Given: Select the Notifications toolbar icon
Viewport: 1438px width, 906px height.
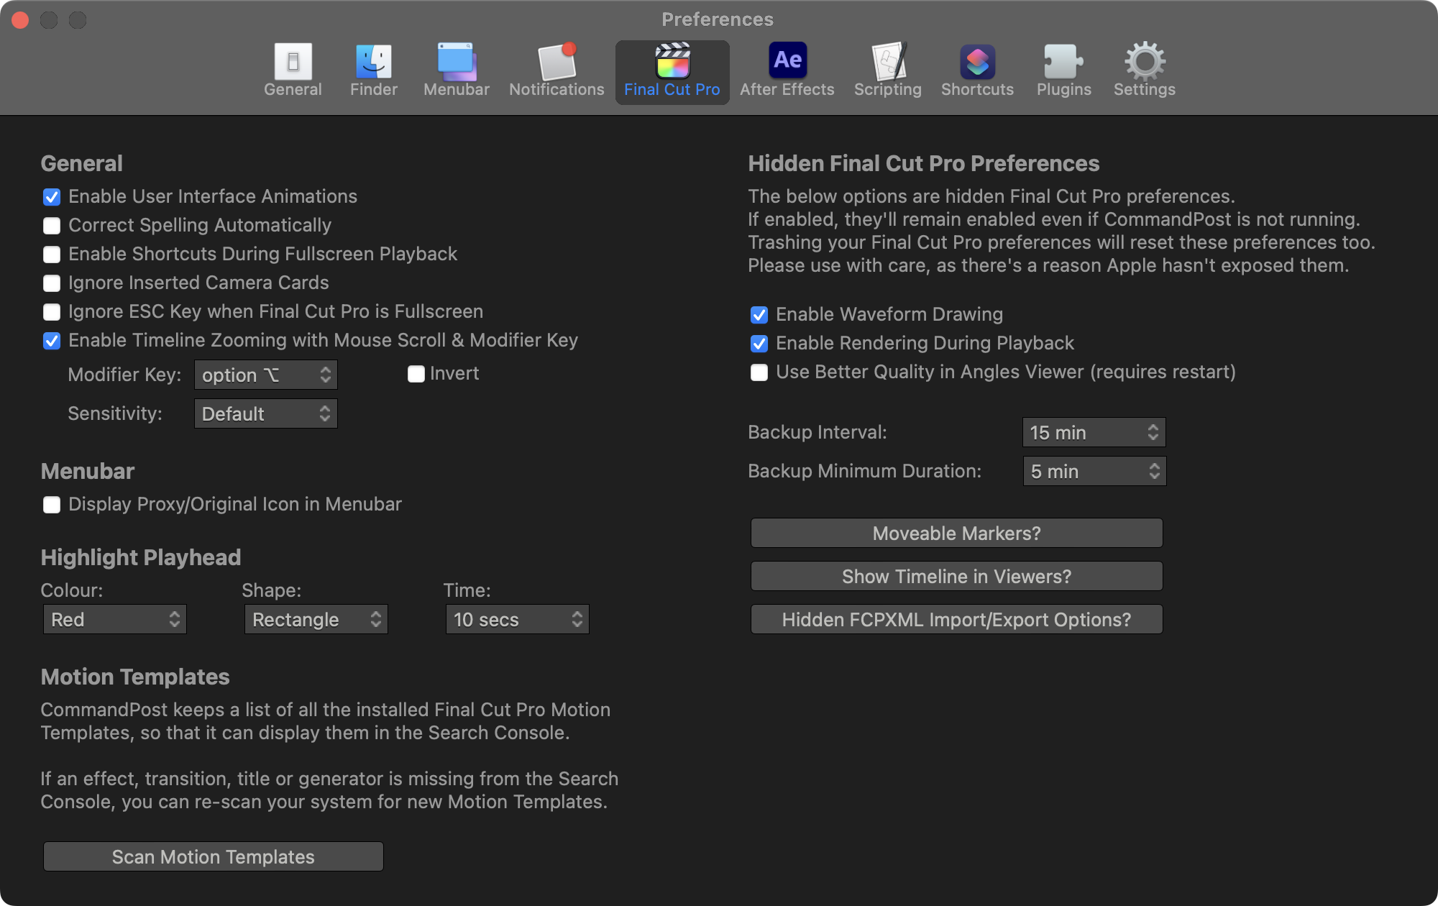Looking at the screenshot, I should [x=557, y=70].
